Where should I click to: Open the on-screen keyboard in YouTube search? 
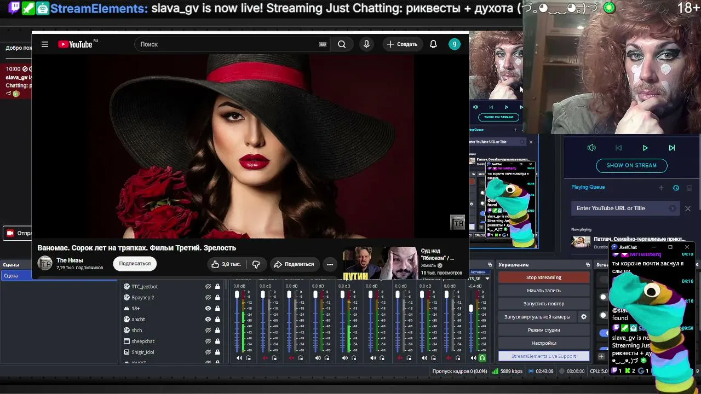(x=323, y=44)
